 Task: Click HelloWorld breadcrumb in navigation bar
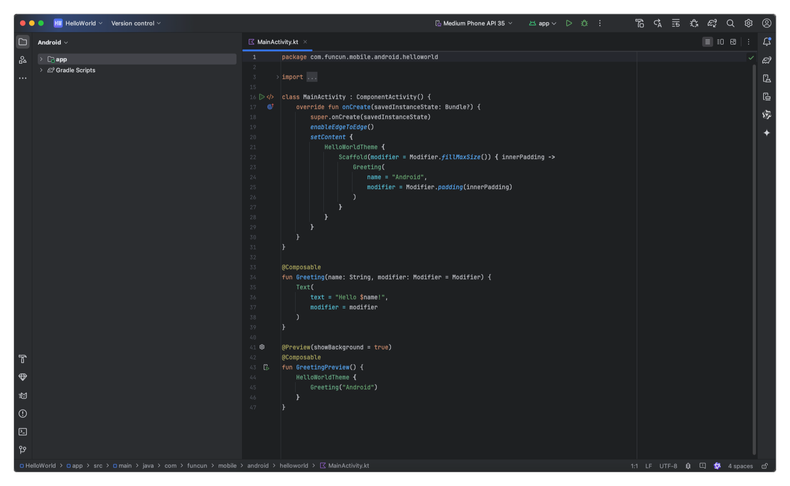tap(38, 466)
